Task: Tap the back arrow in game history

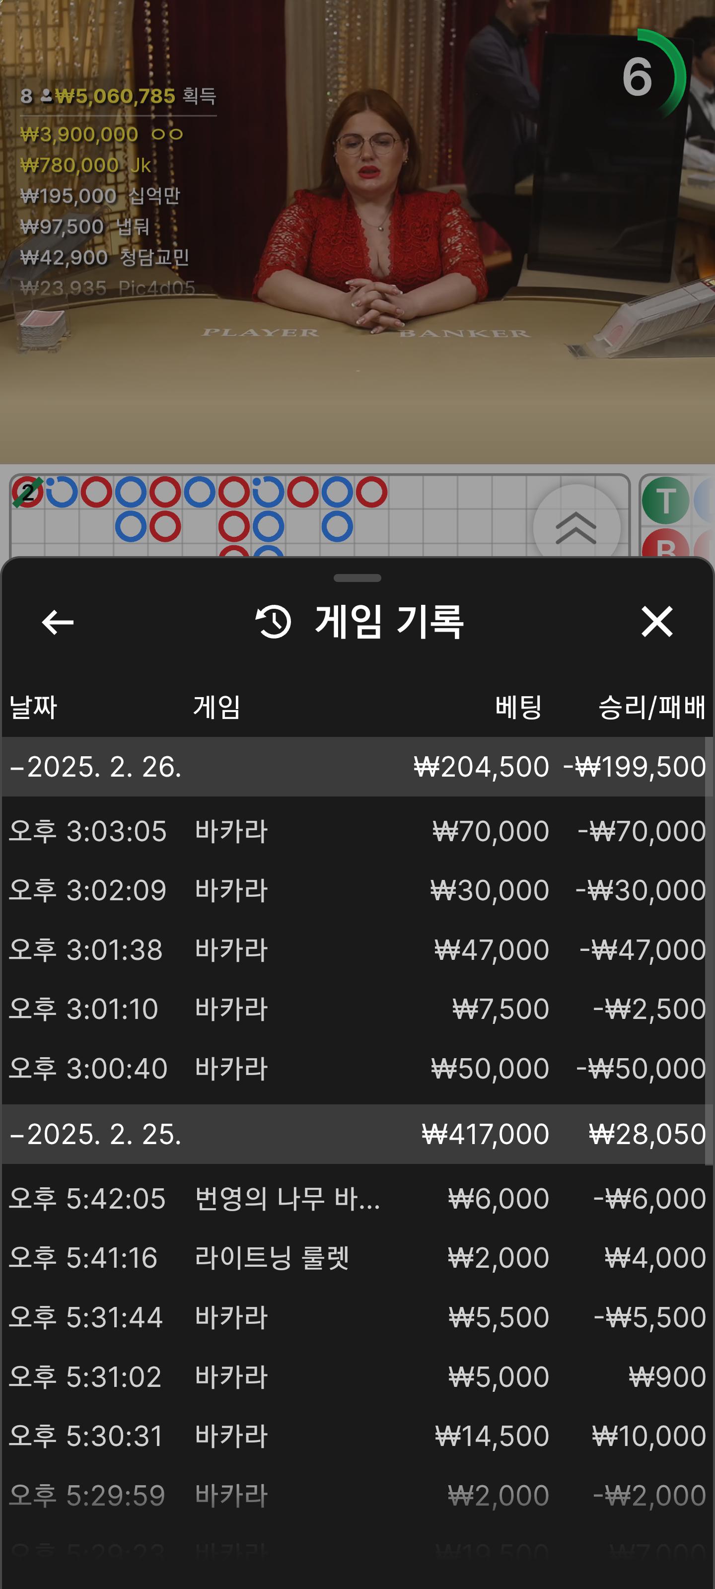Action: click(x=58, y=622)
